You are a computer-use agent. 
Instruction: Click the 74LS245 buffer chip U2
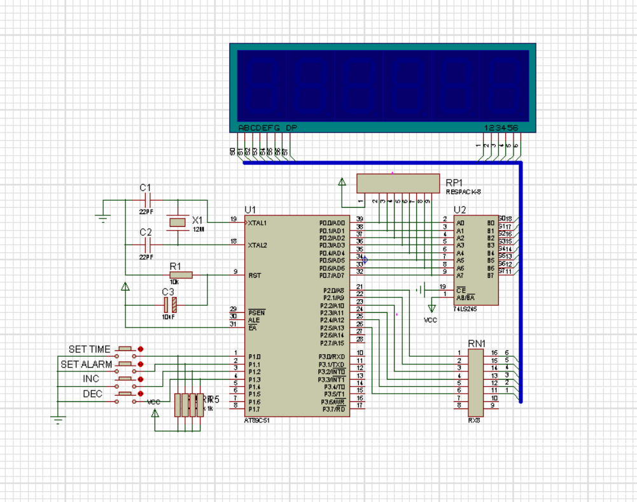tap(476, 260)
